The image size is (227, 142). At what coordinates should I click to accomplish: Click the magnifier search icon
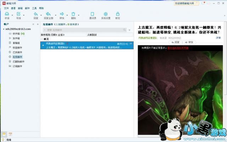coord(124,30)
